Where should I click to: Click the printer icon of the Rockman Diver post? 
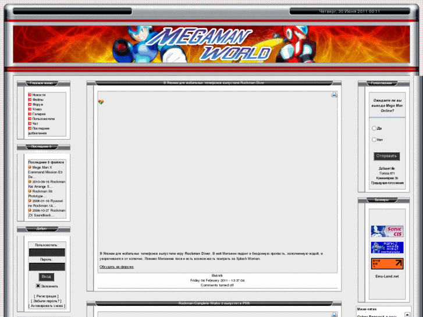[334, 95]
